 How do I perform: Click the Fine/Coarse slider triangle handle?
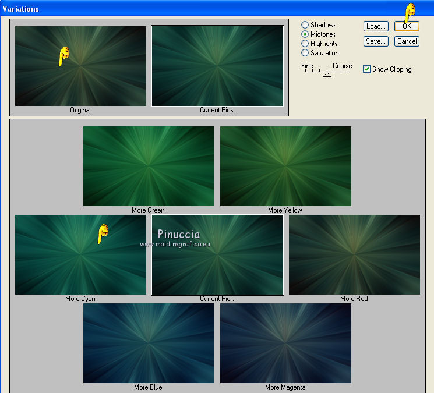(327, 74)
